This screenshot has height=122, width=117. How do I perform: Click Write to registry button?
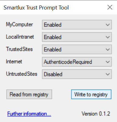point(91,94)
